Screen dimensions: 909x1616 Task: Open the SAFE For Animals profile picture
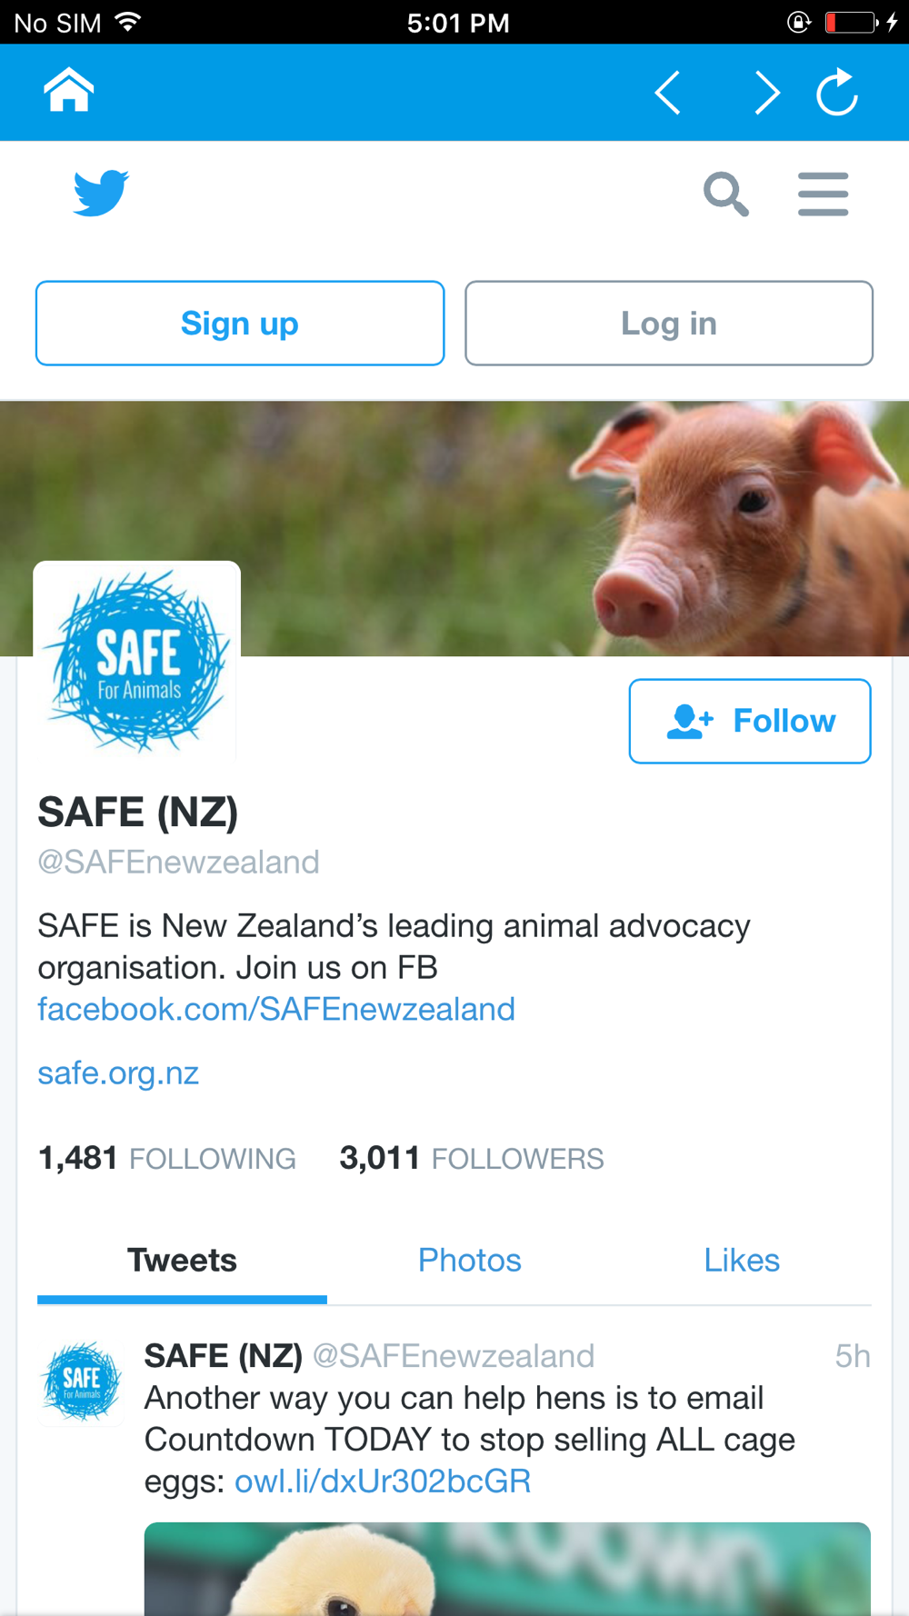pyautogui.click(x=137, y=663)
